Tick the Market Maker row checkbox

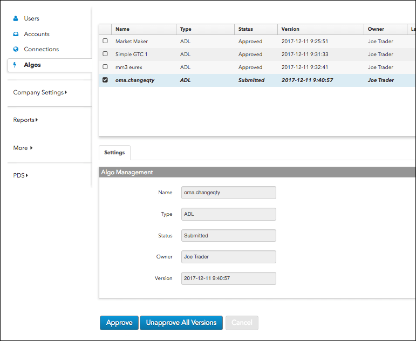[105, 41]
